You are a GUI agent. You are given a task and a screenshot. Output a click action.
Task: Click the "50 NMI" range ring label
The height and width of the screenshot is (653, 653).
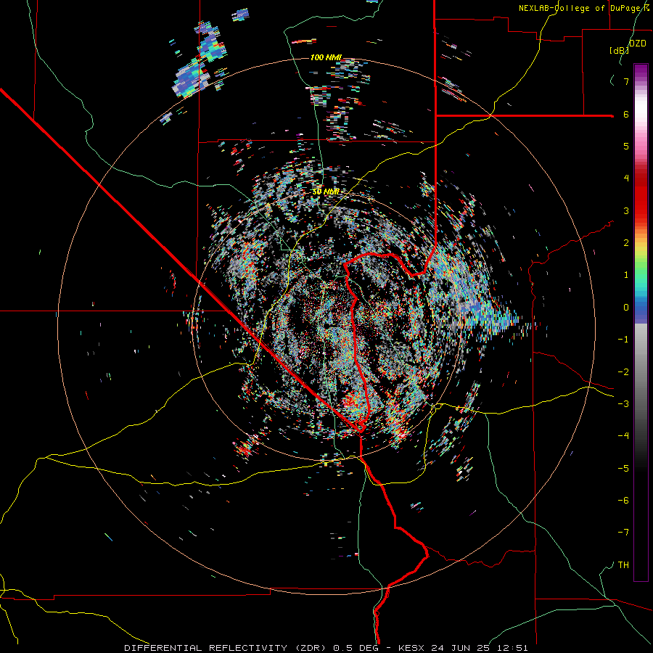(x=326, y=192)
